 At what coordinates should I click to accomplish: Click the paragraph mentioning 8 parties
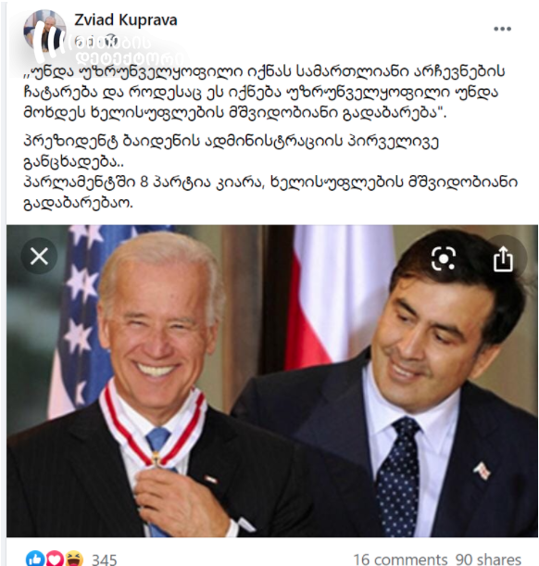[270, 193]
